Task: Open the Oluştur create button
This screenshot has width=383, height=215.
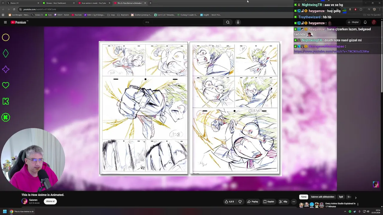Action: click(353, 22)
